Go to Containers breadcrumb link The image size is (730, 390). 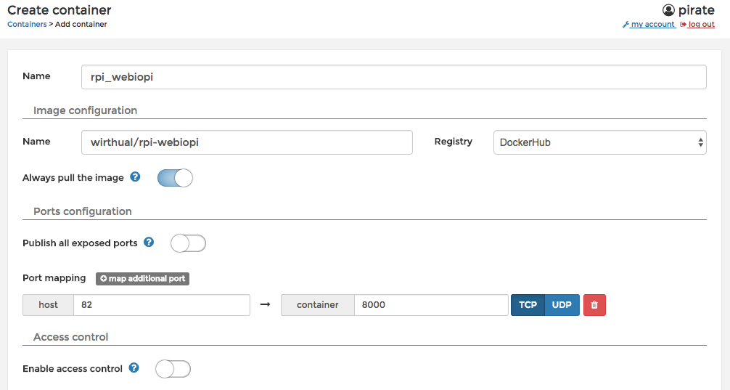(27, 24)
